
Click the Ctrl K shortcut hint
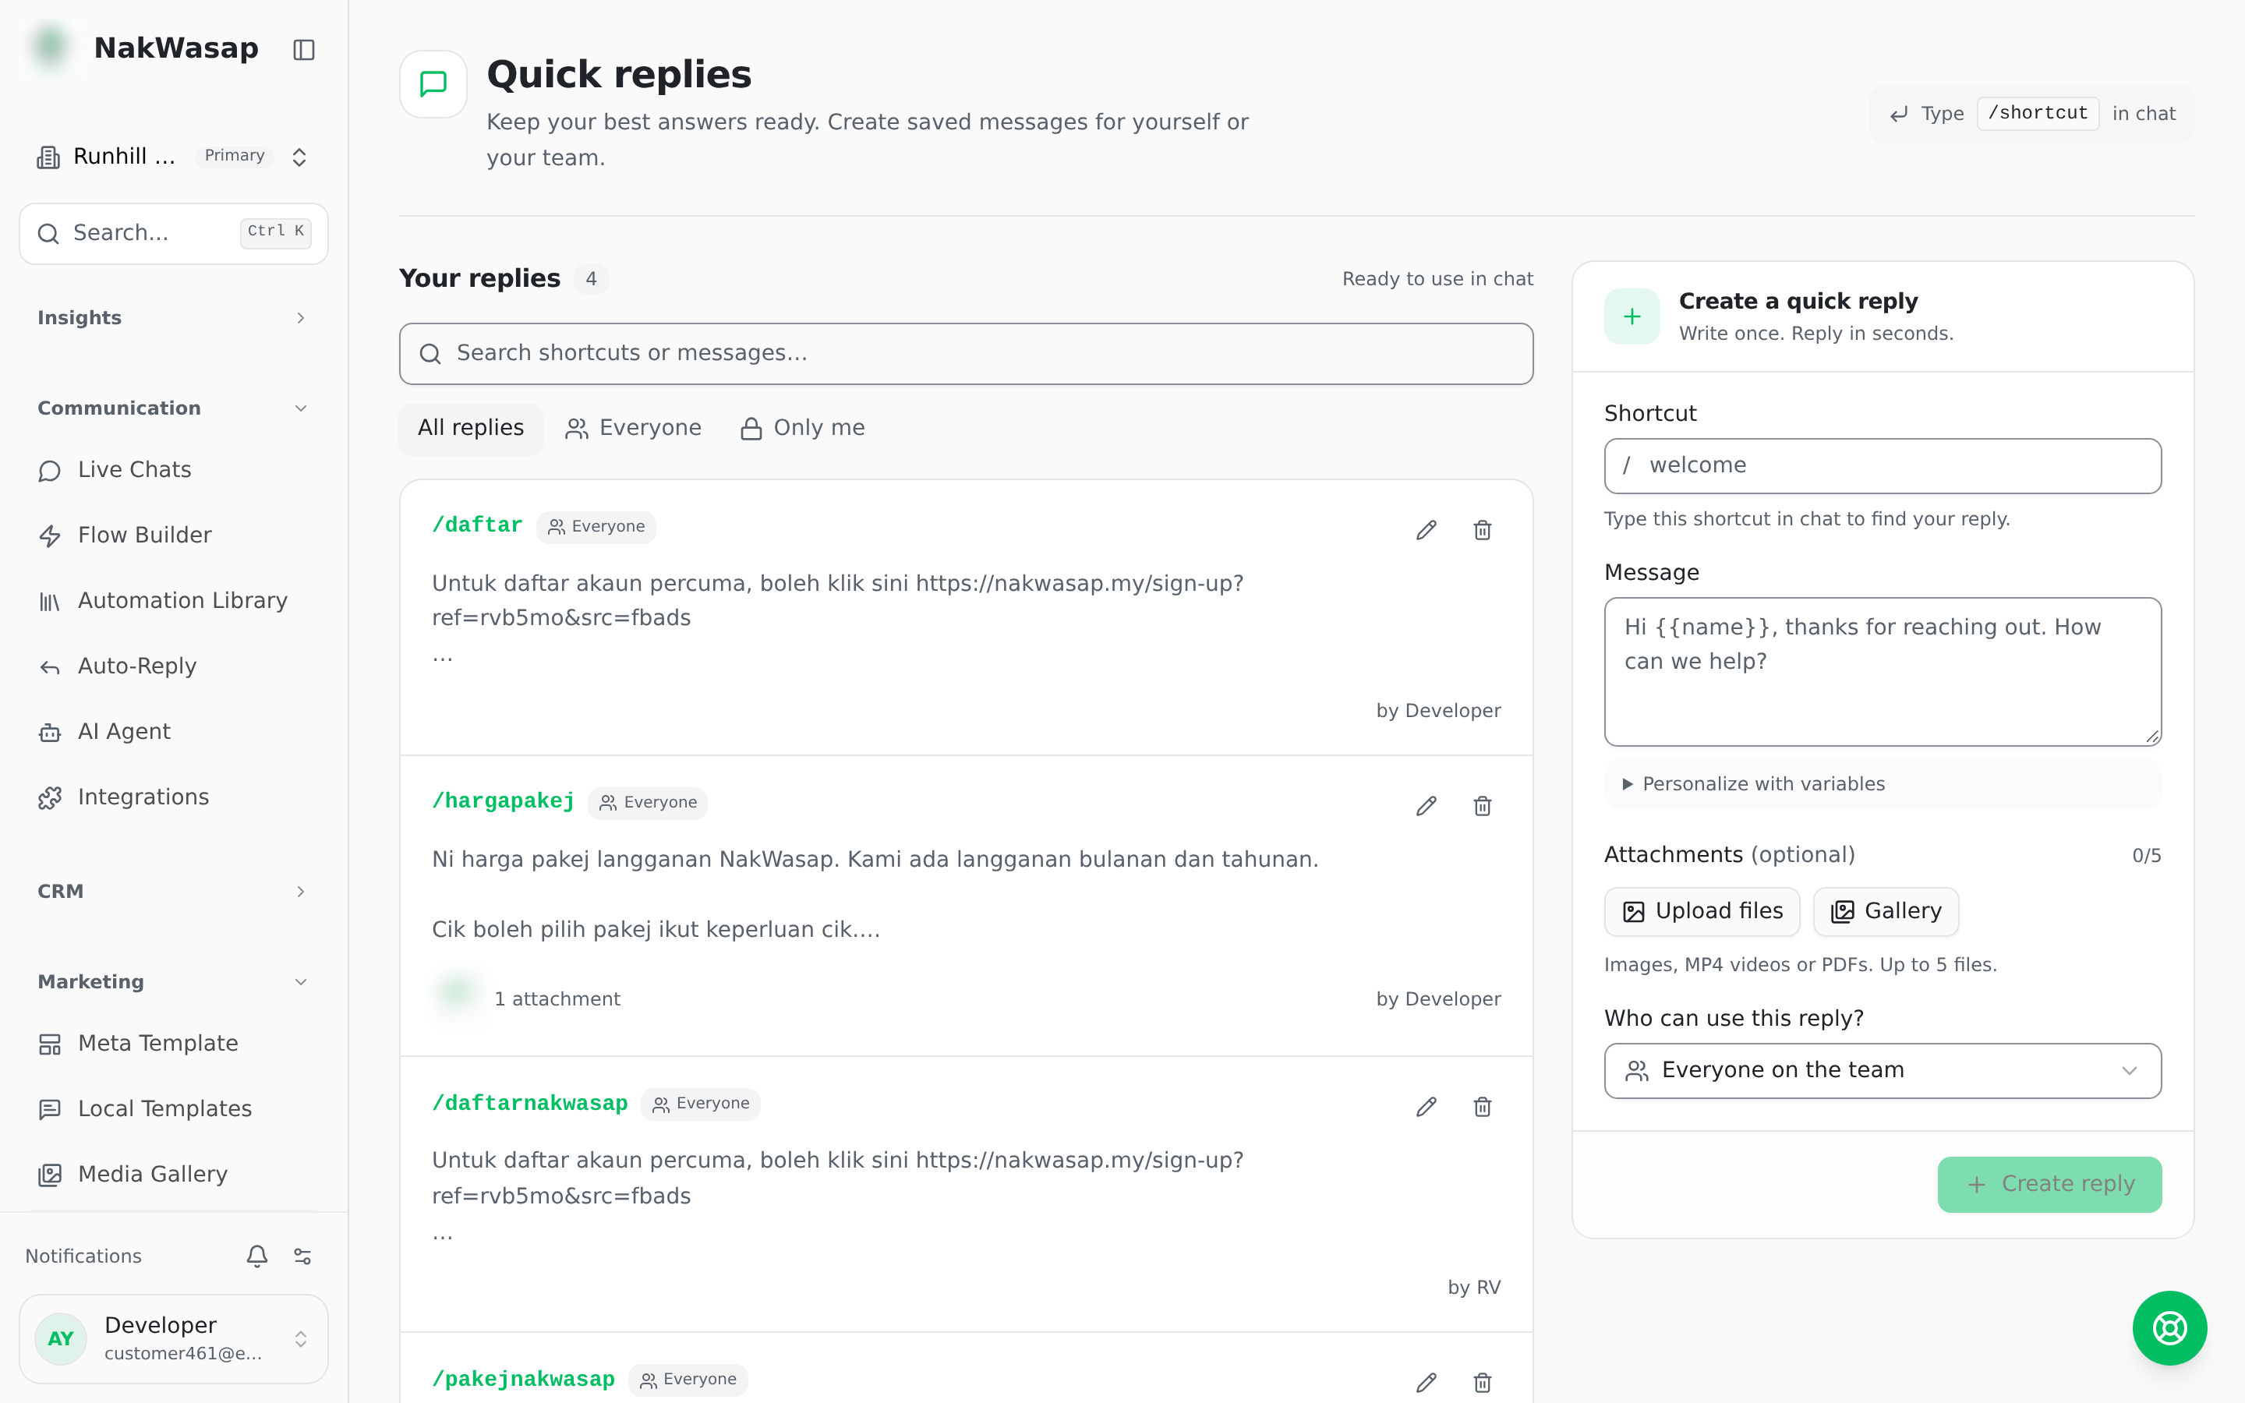point(275,233)
